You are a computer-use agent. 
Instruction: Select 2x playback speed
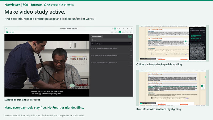coord(131,32)
